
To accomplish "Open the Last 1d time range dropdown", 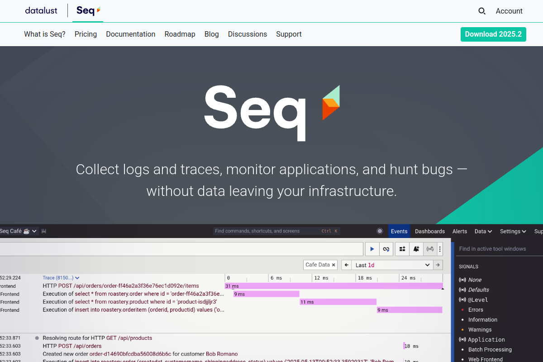I will tap(392, 265).
